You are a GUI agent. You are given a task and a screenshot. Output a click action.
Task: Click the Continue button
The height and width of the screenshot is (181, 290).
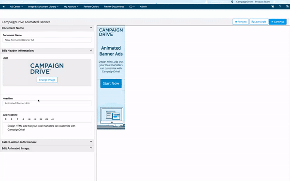click(277, 22)
